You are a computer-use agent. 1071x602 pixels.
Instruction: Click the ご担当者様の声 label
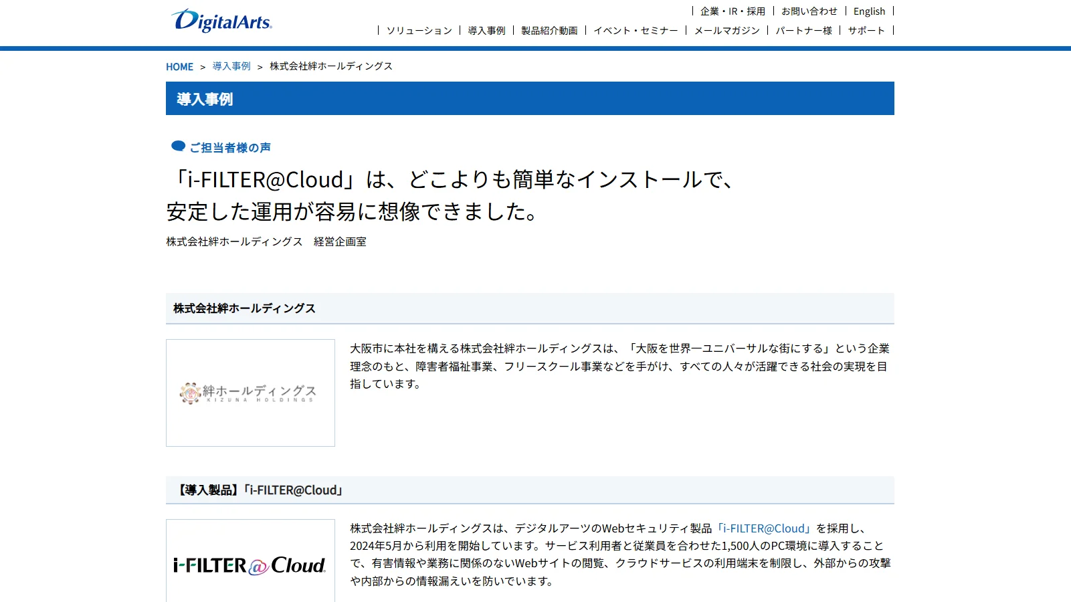(230, 148)
